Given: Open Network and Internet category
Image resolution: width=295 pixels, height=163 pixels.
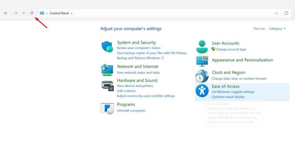Looking at the screenshot, I should point(138,67).
